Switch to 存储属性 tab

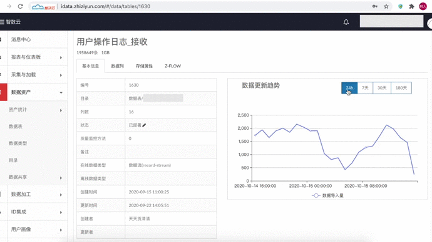tap(144, 66)
